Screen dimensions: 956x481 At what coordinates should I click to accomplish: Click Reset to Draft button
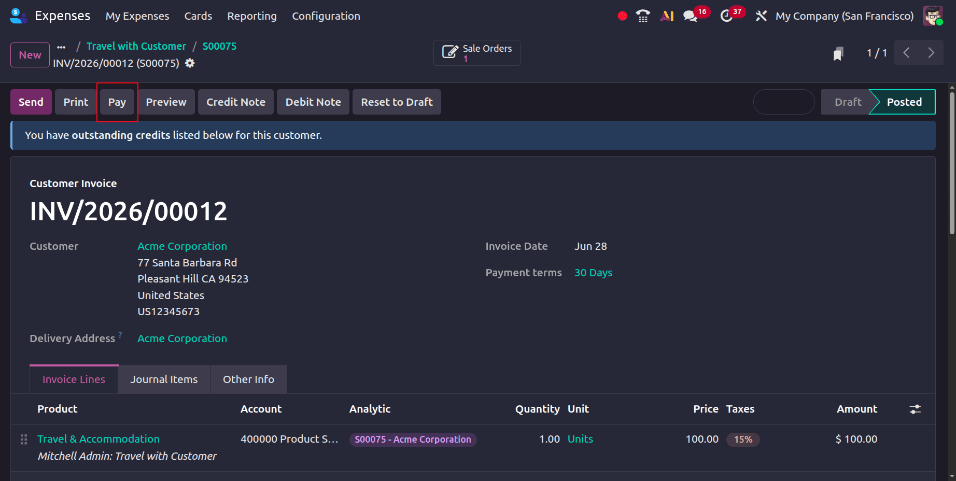397,102
